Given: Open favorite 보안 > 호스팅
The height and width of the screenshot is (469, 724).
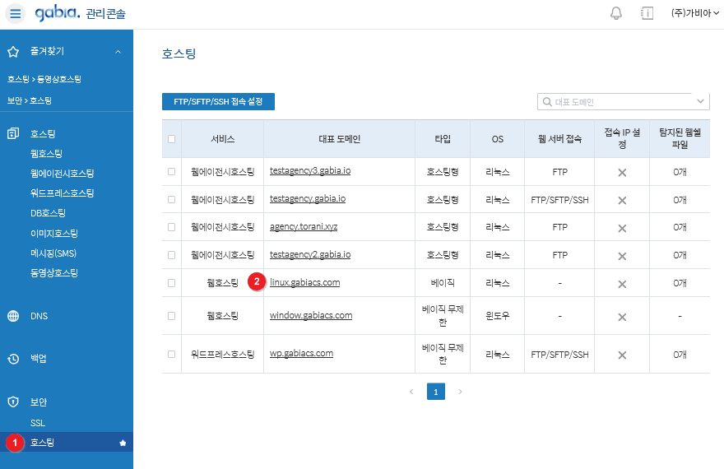Looking at the screenshot, I should click(x=30, y=100).
